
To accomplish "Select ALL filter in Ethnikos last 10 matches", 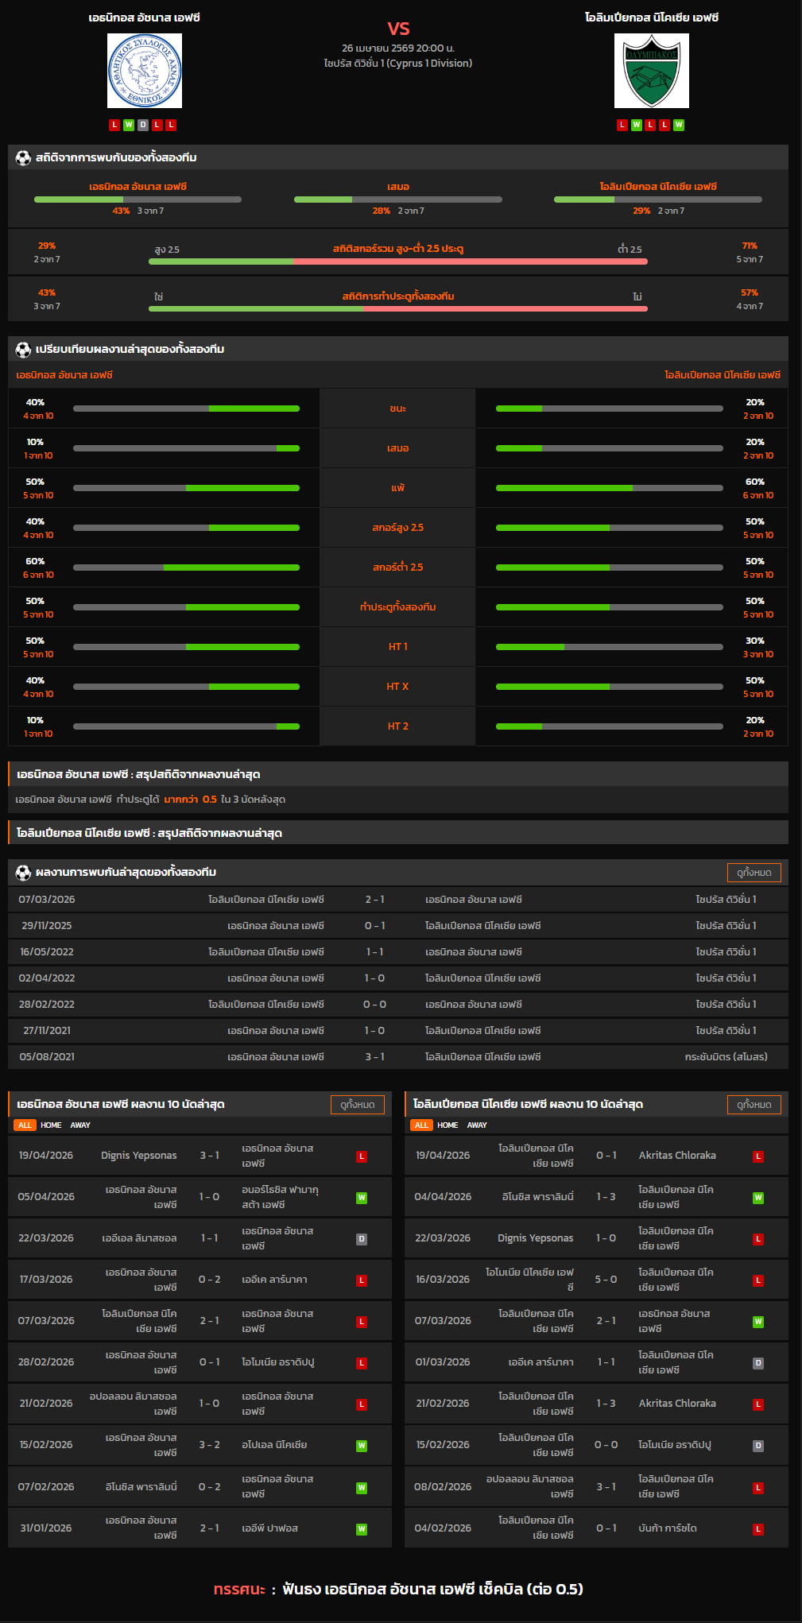I will (x=25, y=1125).
